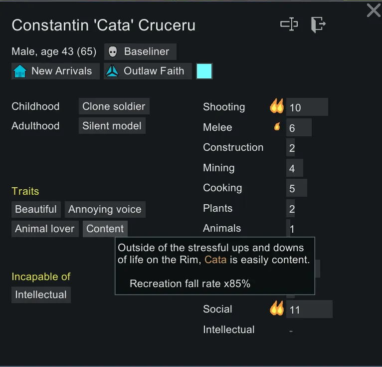The width and height of the screenshot is (382, 367).
Task: Click the Incapable of Intellectual tag
Action: 41,295
